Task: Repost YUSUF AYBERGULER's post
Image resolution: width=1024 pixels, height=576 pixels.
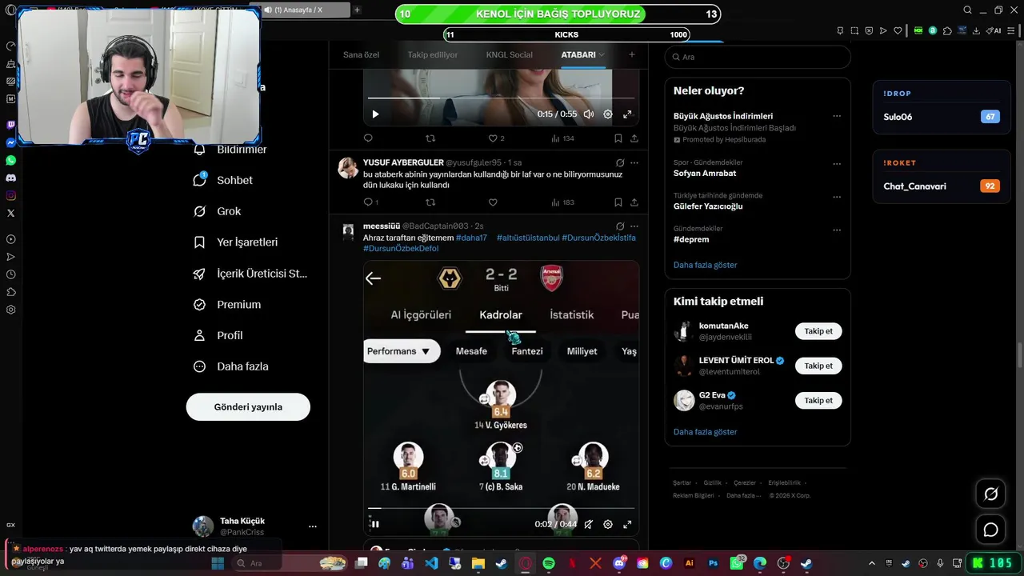Action: pyautogui.click(x=430, y=202)
